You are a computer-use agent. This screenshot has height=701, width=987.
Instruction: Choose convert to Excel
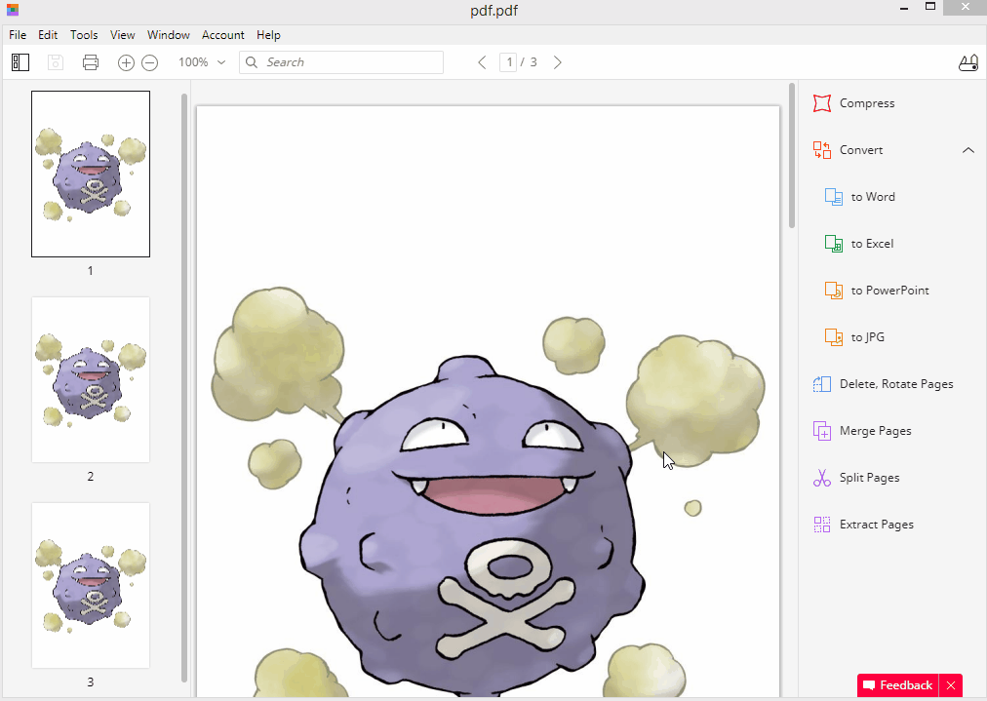coord(872,244)
